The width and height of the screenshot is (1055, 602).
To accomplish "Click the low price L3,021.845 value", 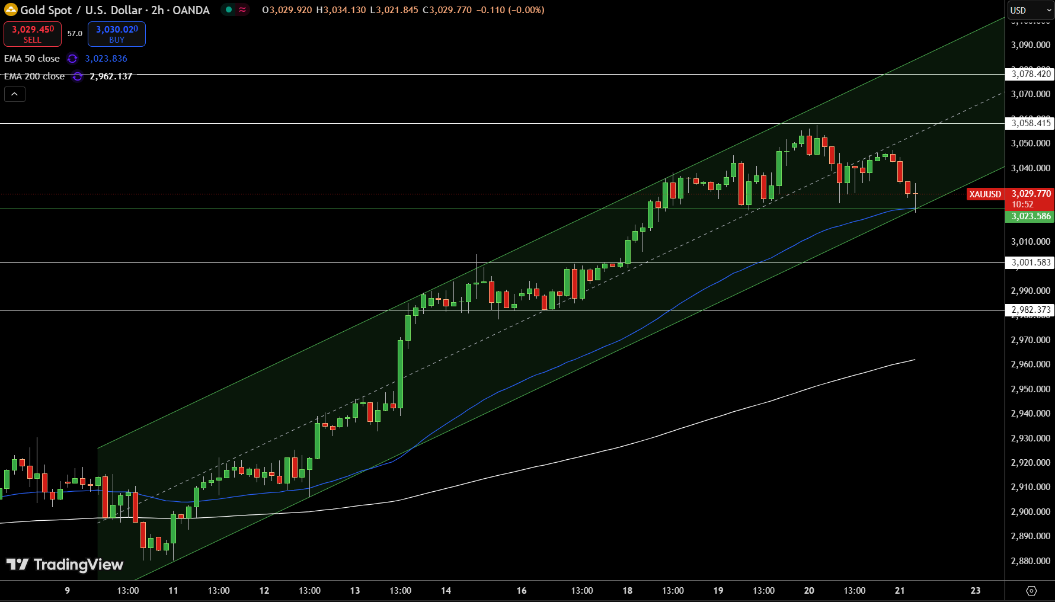I will coord(394,10).
